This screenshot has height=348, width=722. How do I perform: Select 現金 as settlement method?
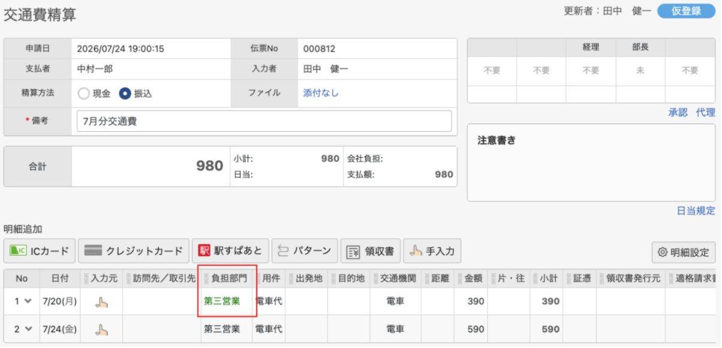tap(94, 94)
